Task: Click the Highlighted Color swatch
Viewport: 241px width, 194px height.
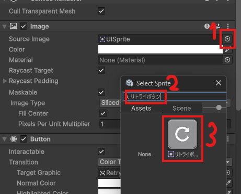Action: pos(109,191)
